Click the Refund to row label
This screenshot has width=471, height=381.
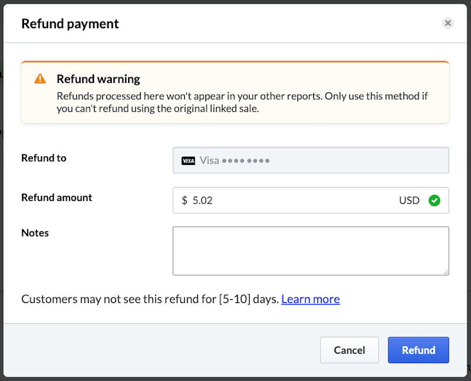43,158
